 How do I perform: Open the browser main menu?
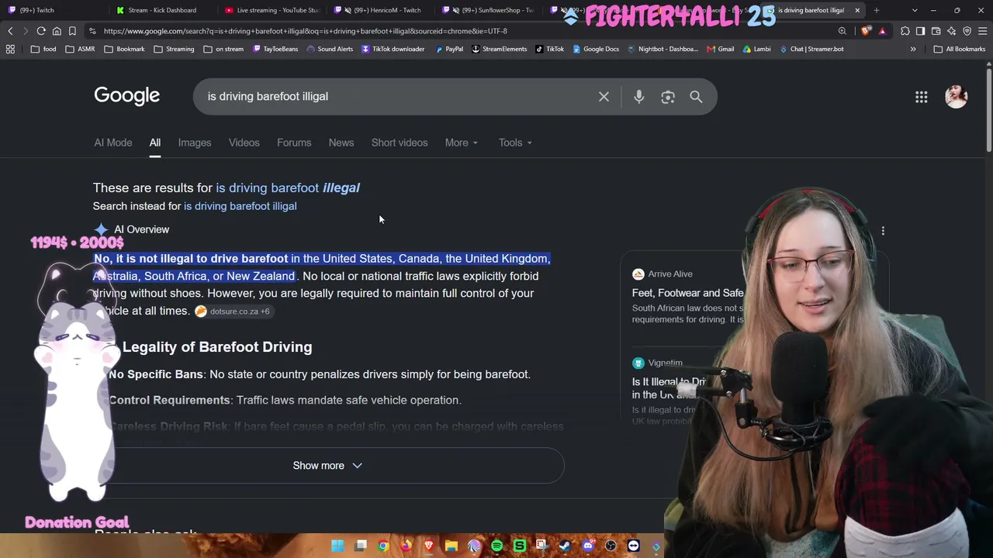(982, 31)
